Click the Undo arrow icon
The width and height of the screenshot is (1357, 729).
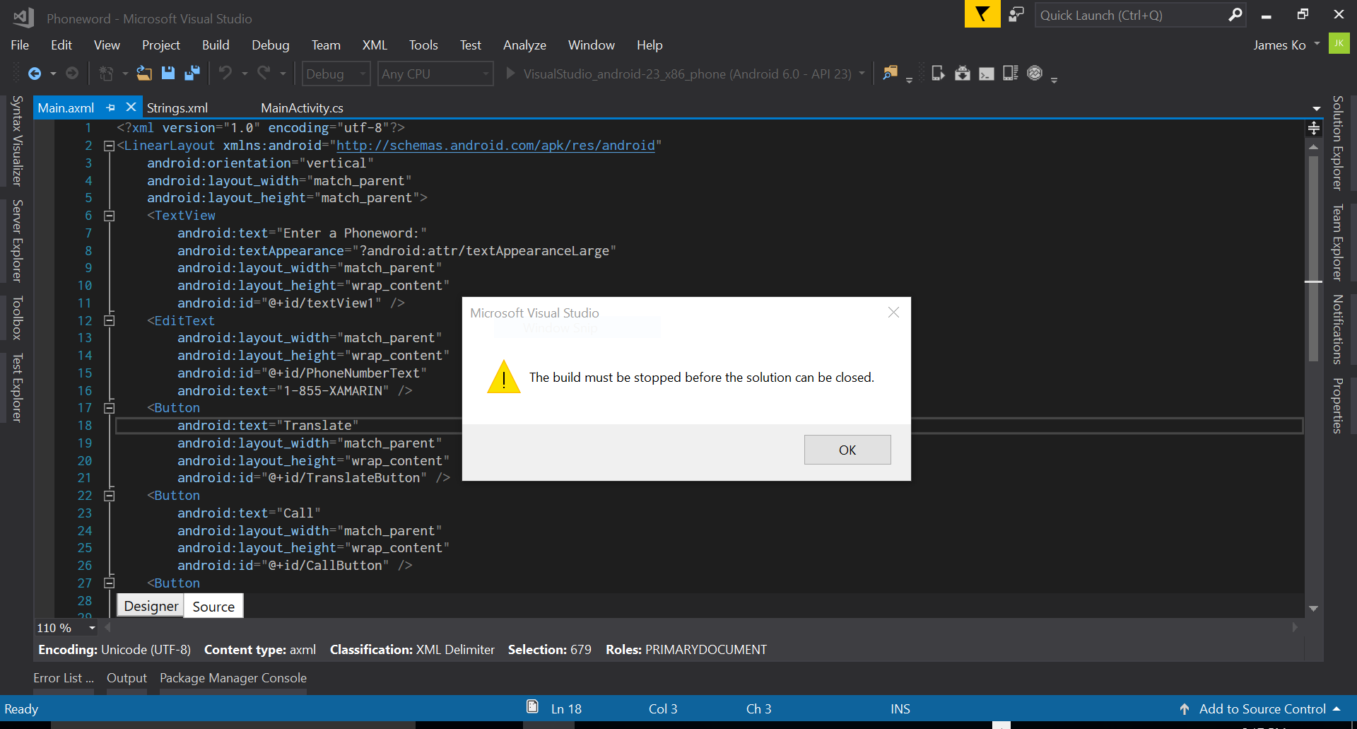coord(225,74)
